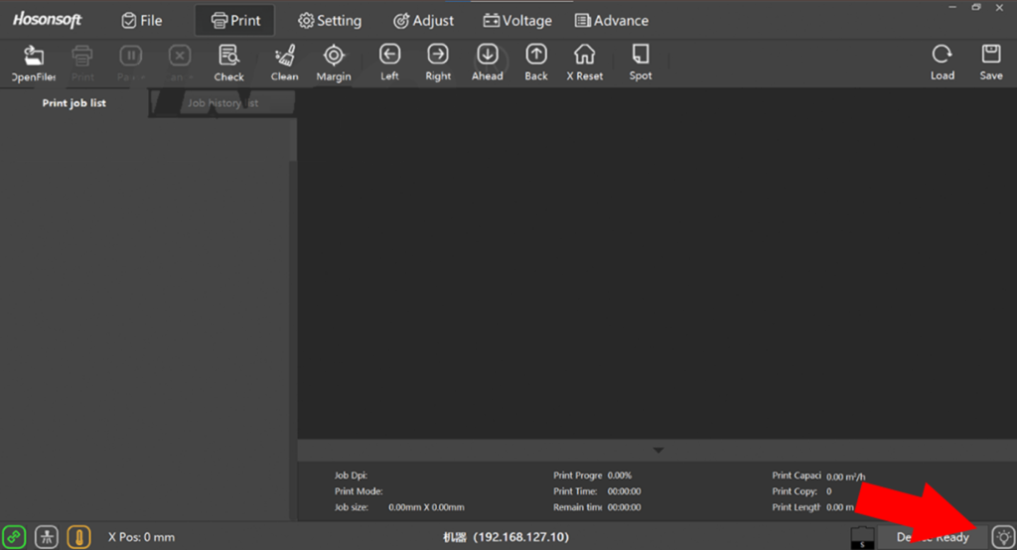This screenshot has width=1017, height=550.
Task: Click the Print Time 00:00:00 value
Action: (x=624, y=491)
